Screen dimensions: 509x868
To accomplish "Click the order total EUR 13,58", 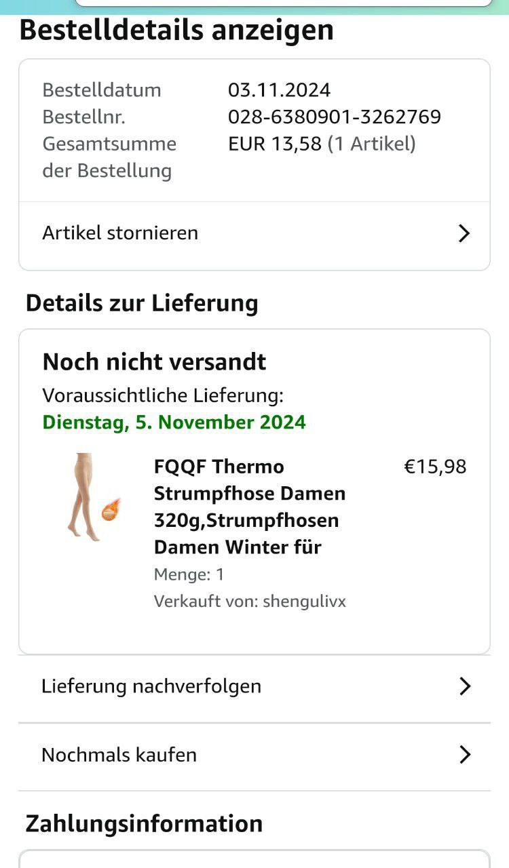I will pyautogui.click(x=275, y=144).
